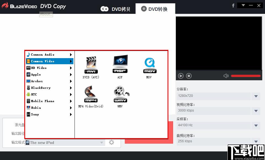Screen dimensions: 265x160
Task: Choose the ASF video format icon
Action: coord(120,64)
